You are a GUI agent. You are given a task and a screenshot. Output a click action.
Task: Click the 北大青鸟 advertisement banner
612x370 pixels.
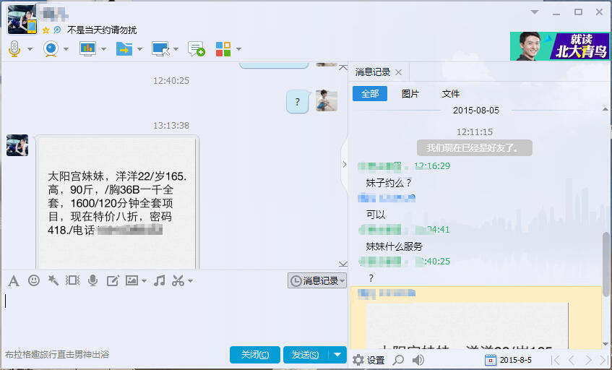[559, 46]
